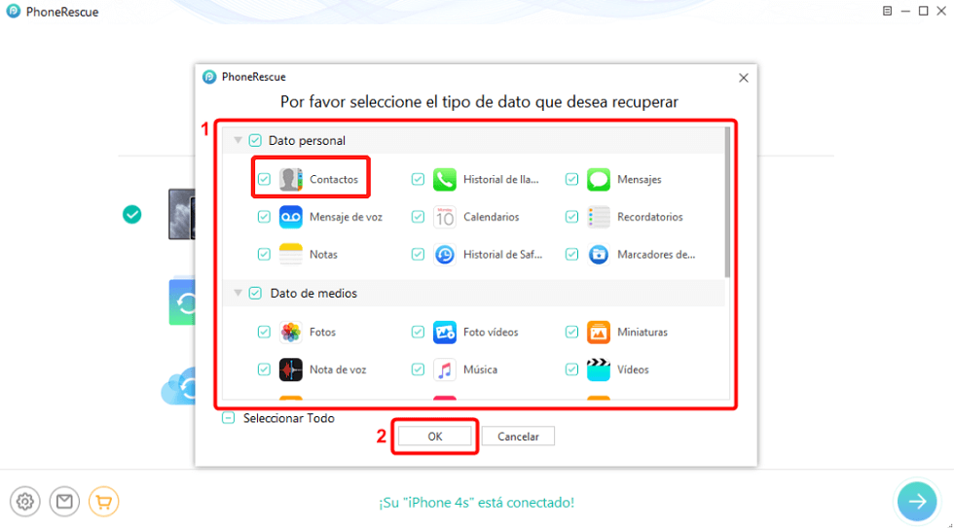Uncheck the Miniaturas checkbox
The image size is (954, 528).
coord(571,333)
